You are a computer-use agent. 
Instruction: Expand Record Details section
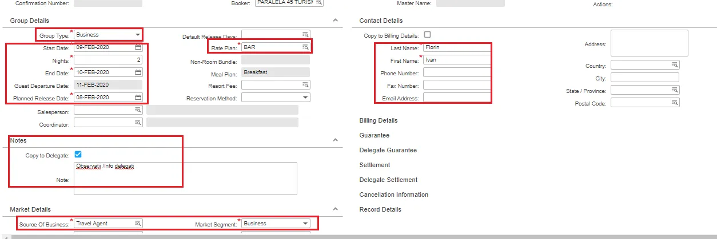click(x=380, y=209)
